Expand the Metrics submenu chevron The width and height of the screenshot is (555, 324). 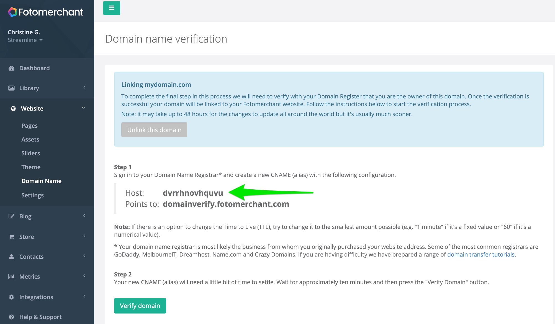coord(84,276)
